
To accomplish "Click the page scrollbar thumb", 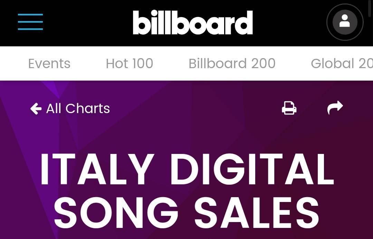I will (371, 8).
